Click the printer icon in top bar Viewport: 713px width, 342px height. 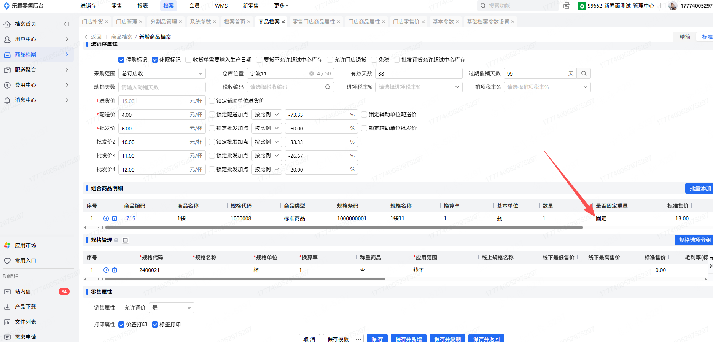click(x=567, y=6)
